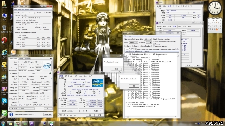Click the Bus Interface question mark icon
This screenshot has height=126, width=225.
pyautogui.click(x=51, y=79)
